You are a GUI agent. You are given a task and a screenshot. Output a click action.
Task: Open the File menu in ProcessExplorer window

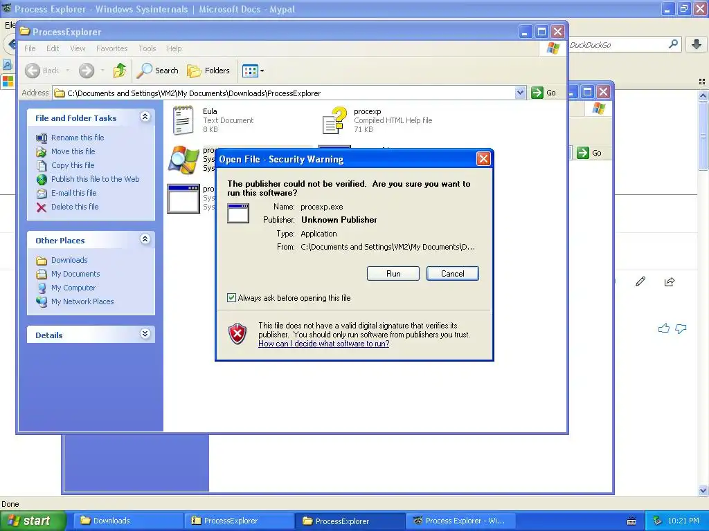pyautogui.click(x=30, y=48)
